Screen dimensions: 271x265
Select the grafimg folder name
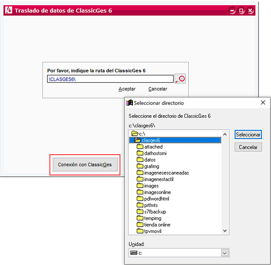[x=152, y=166]
